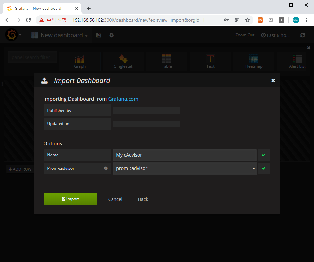Click the orange extension icon
Viewport: 314px width, 262px height.
[260, 20]
